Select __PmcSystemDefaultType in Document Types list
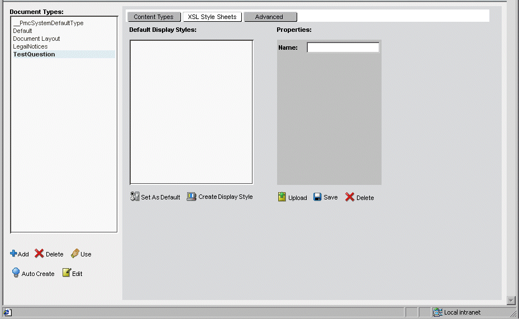This screenshot has height=319, width=519. click(48, 23)
